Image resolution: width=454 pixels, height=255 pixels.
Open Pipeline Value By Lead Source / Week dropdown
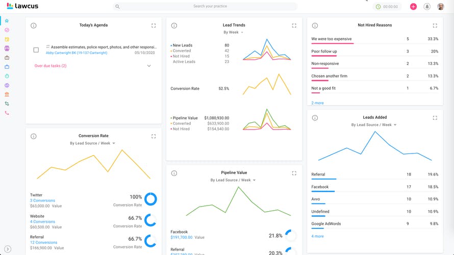[233, 180]
